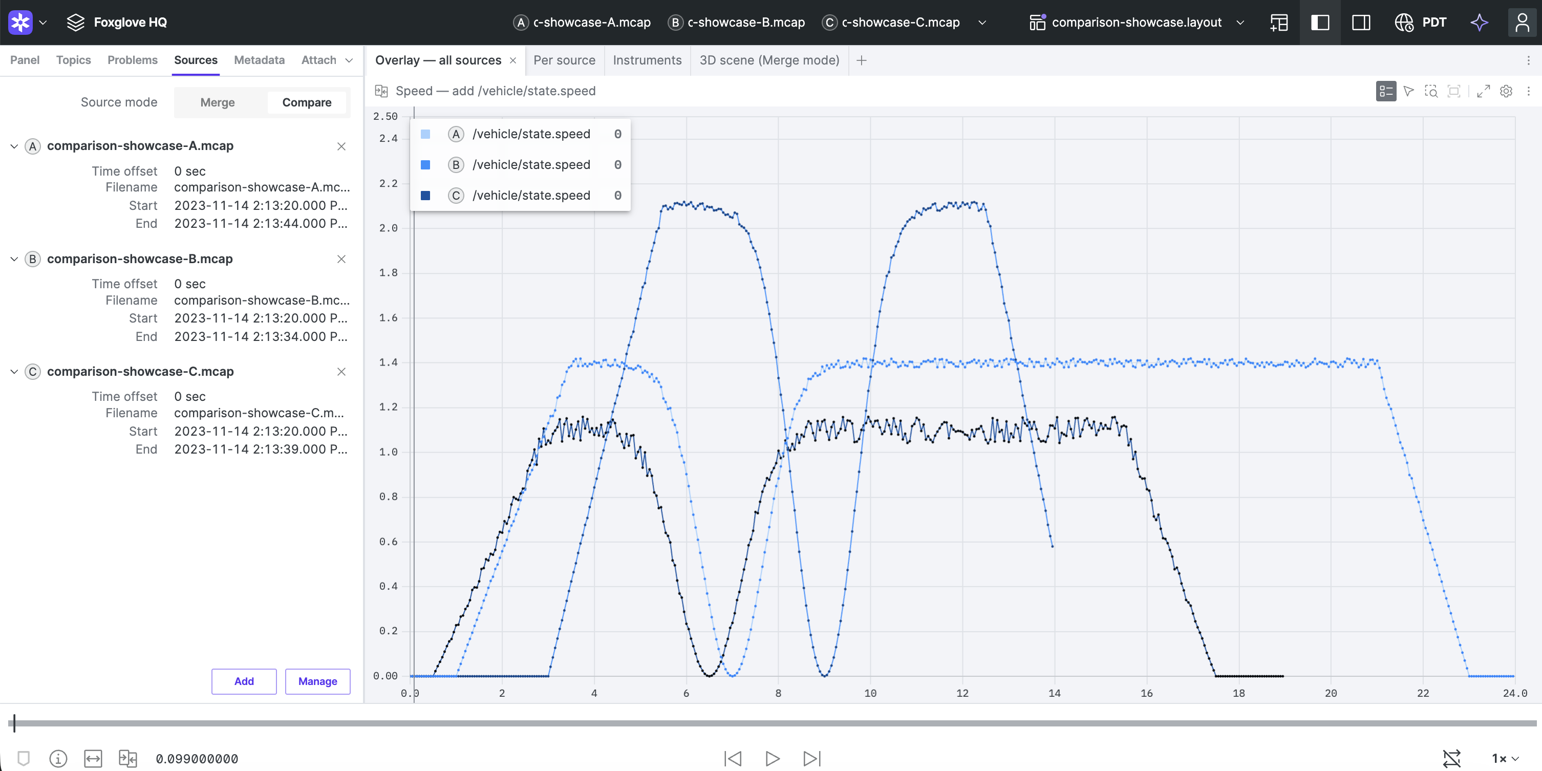Switch to the Topics sidebar tab

74,60
